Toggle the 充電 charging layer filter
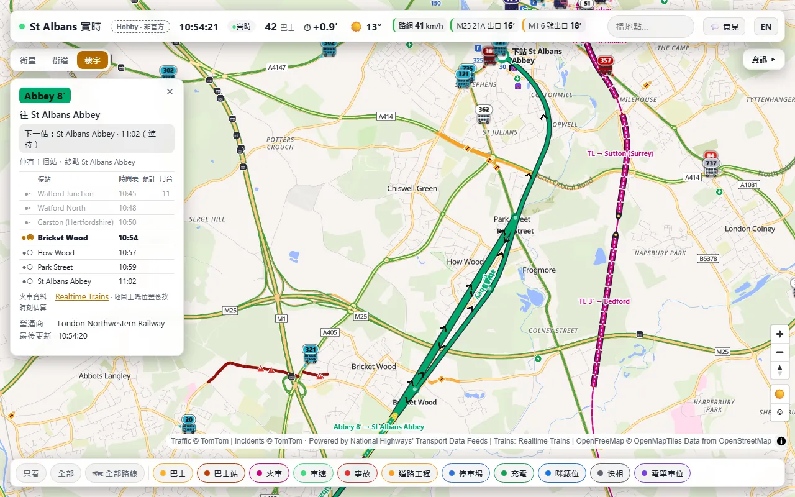Image resolution: width=795 pixels, height=497 pixels. (514, 473)
